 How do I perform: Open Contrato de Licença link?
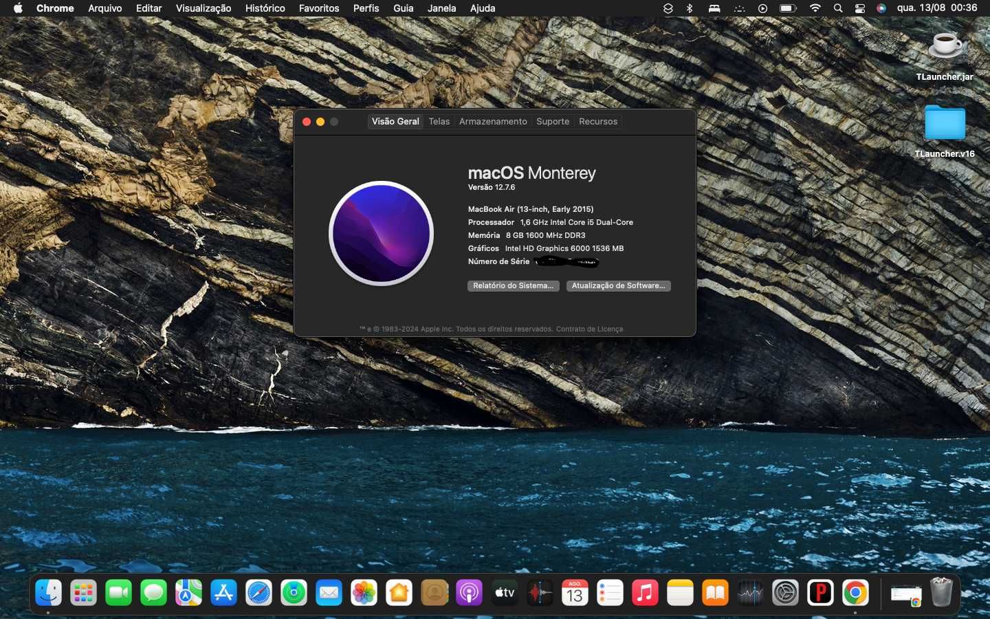(589, 329)
